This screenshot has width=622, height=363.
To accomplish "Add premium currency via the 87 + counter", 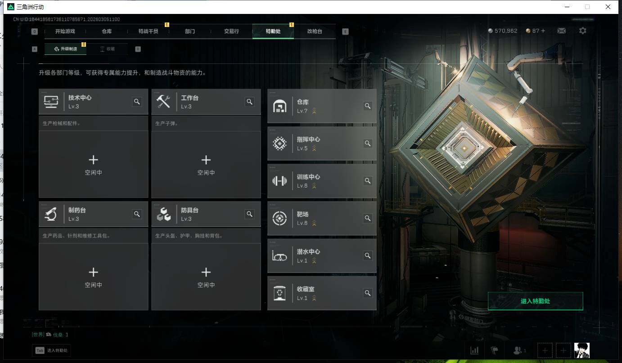I will pyautogui.click(x=536, y=31).
